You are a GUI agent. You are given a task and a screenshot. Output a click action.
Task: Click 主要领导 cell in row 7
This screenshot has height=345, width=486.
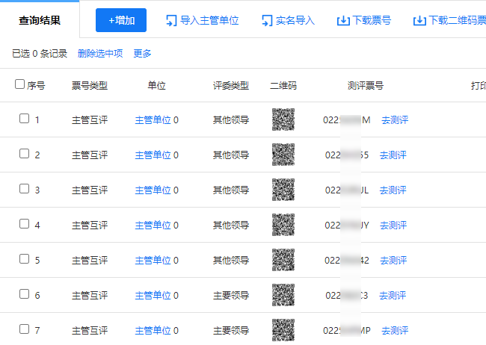pos(231,330)
